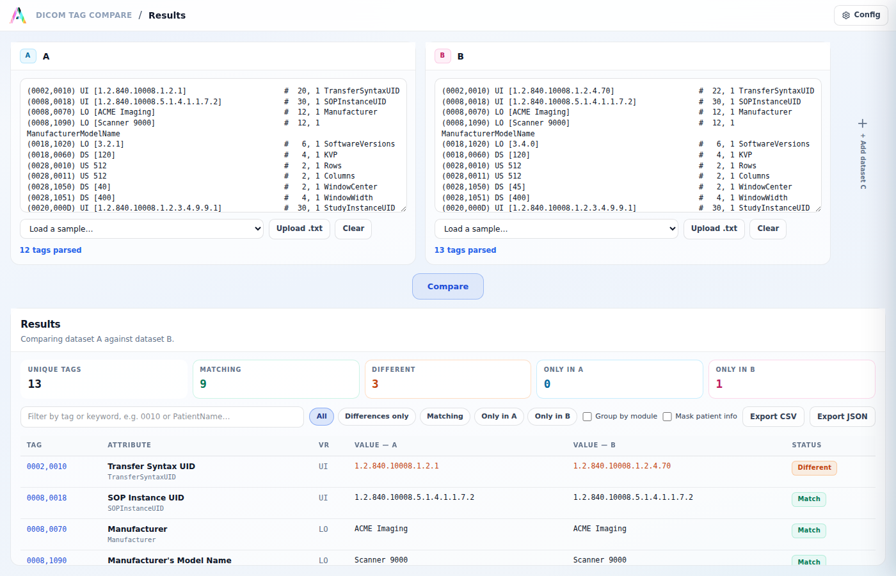Click tag 0008,0018 in results table
Screen dimensions: 896x576
point(47,498)
